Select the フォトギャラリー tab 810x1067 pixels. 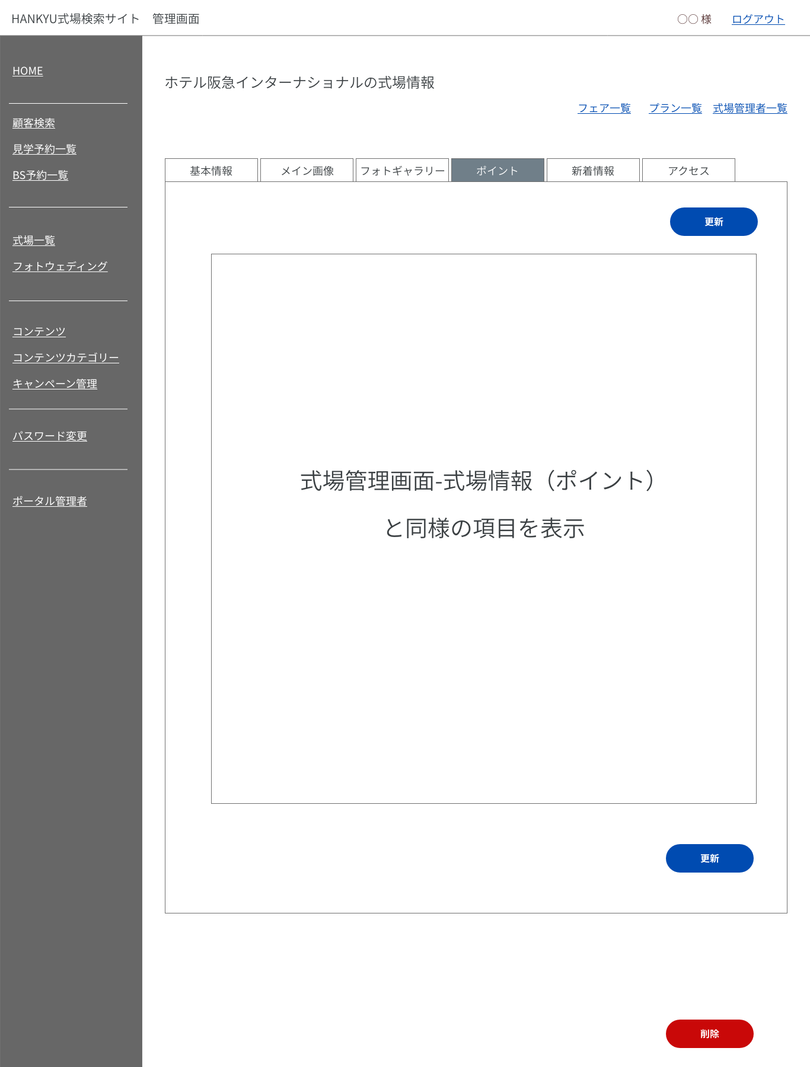click(x=402, y=171)
